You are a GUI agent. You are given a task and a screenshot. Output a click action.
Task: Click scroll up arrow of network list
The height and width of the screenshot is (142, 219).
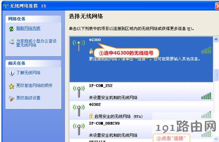point(216,39)
